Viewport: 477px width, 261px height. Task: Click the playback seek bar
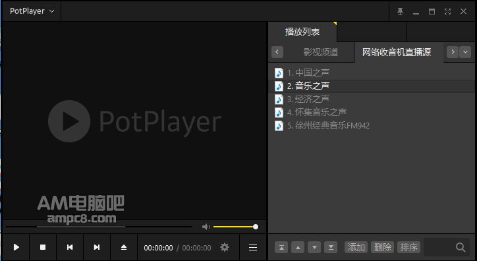tap(99, 227)
